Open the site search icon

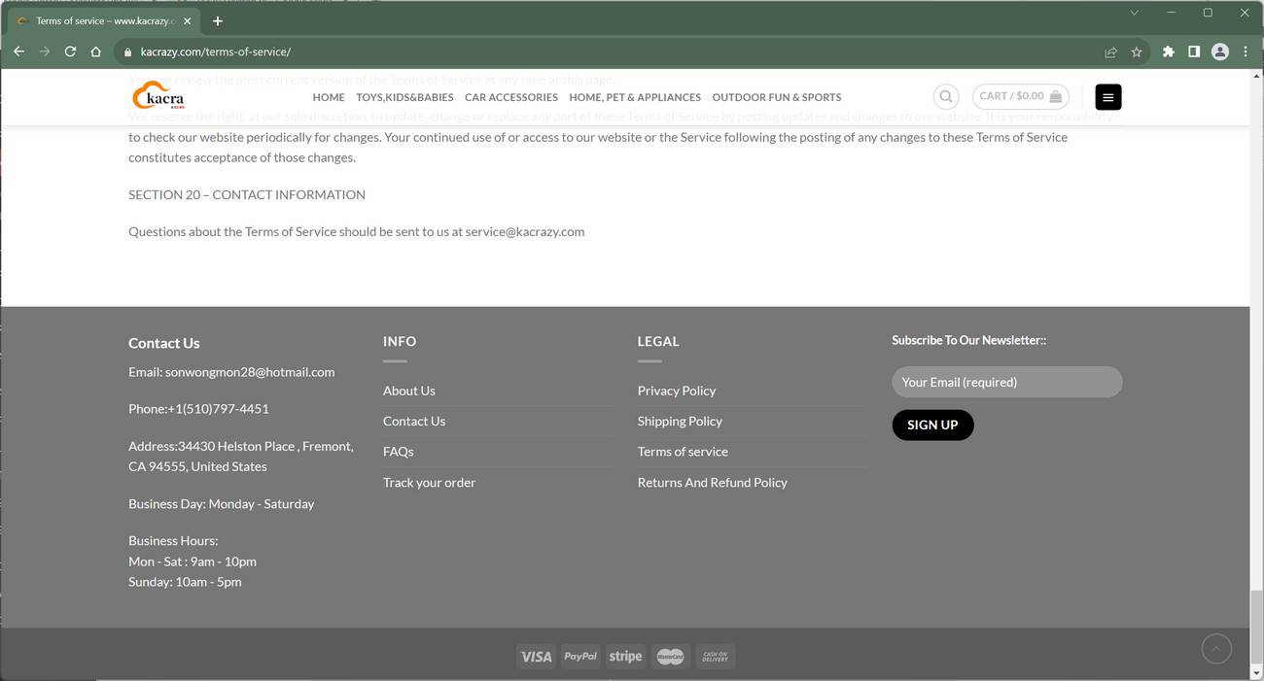(x=944, y=96)
